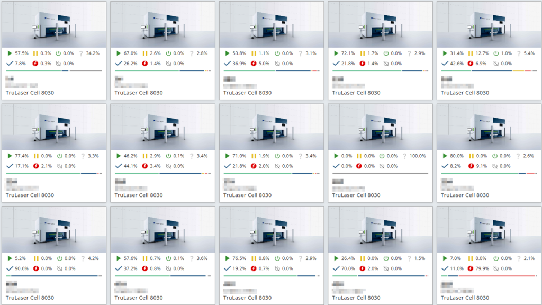The width and height of the screenshot is (542, 305).
Task: Click the question mark icon beside 34.2%
Action: [x=81, y=53]
